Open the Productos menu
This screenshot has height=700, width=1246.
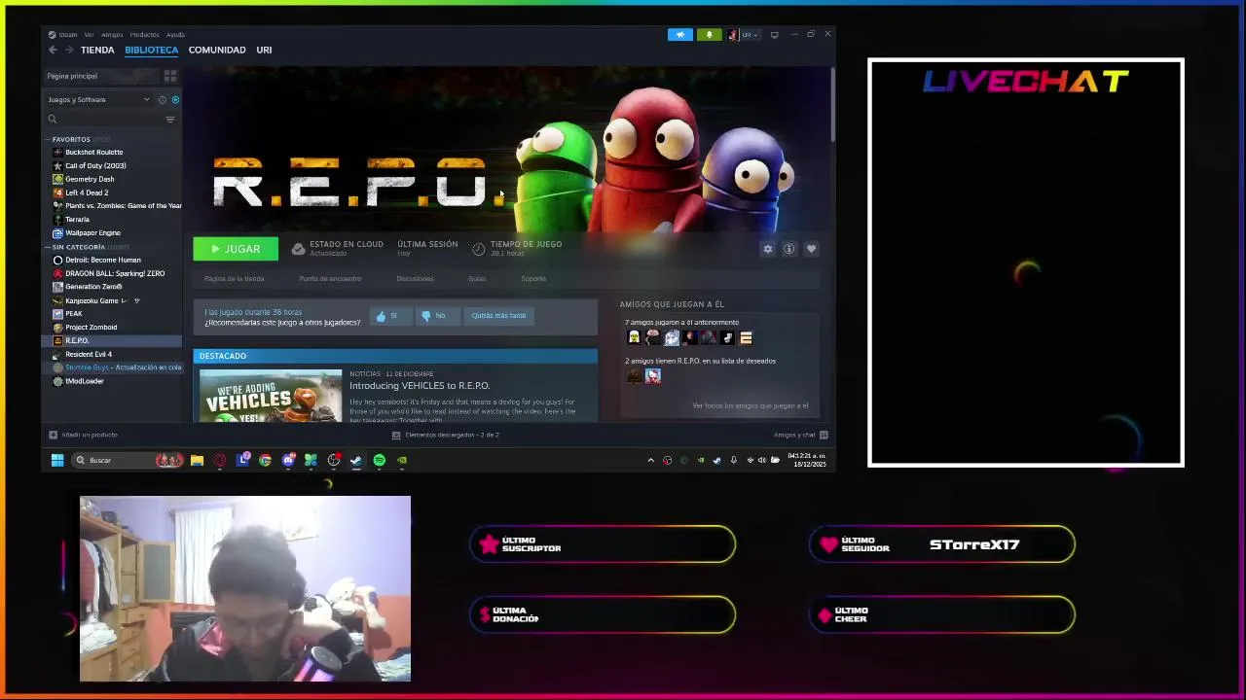point(144,35)
